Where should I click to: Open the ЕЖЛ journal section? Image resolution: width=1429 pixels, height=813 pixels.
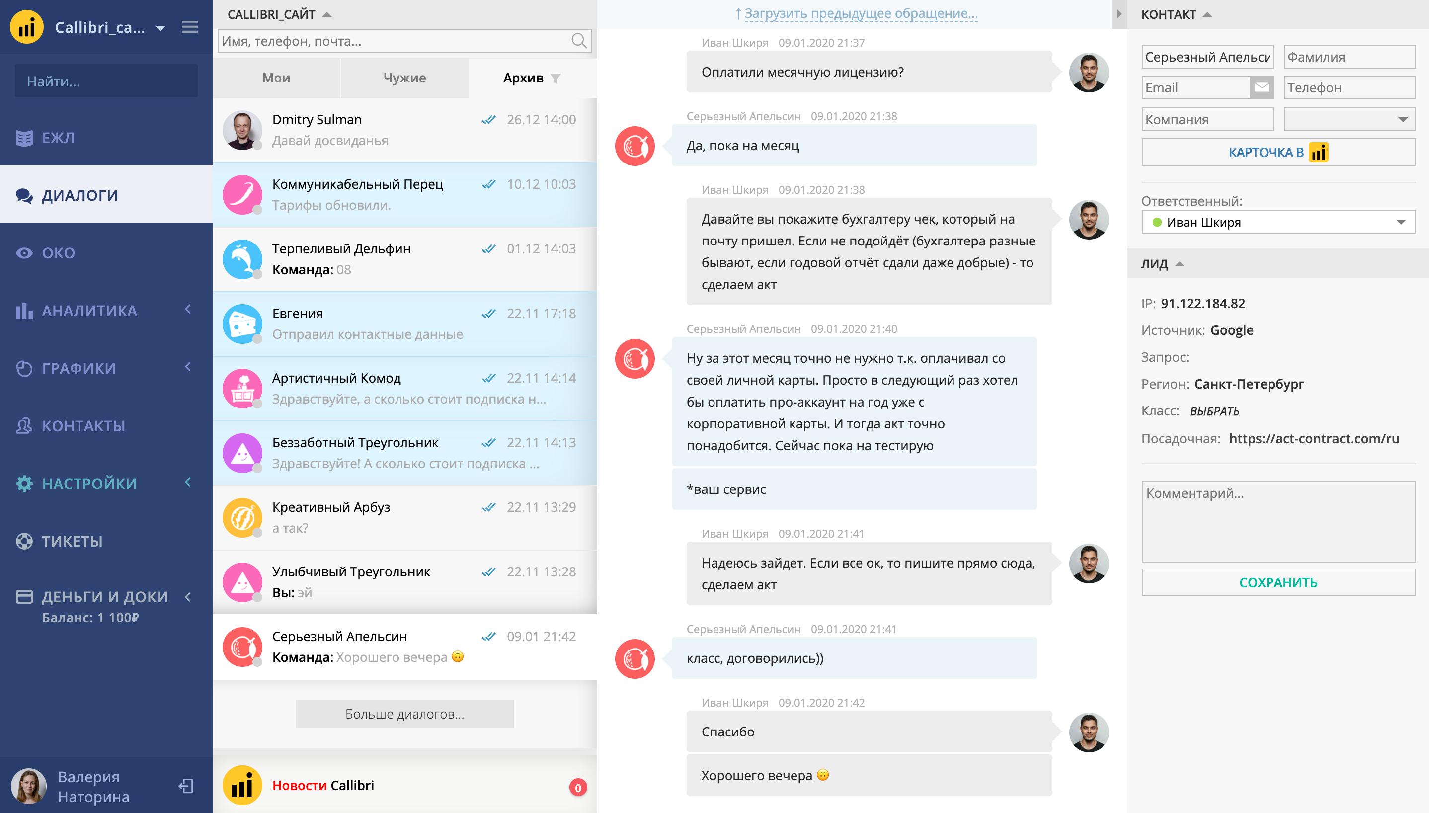[58, 137]
